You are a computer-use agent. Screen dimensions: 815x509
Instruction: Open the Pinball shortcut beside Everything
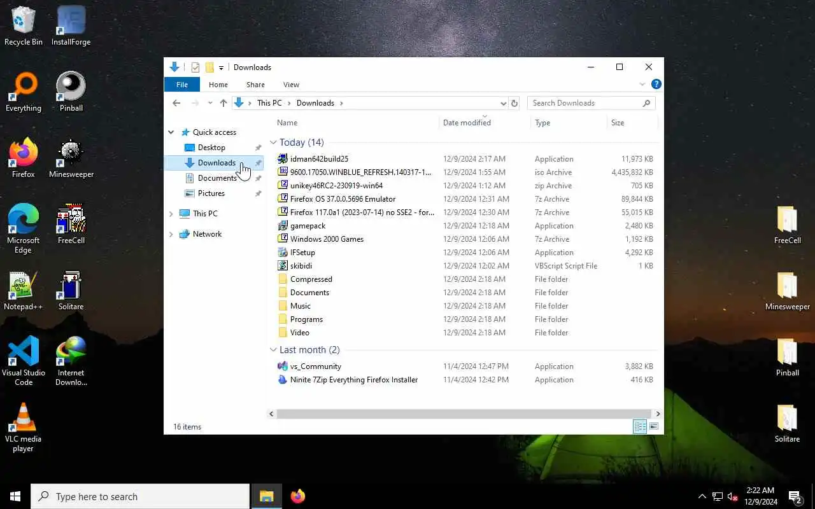71,92
